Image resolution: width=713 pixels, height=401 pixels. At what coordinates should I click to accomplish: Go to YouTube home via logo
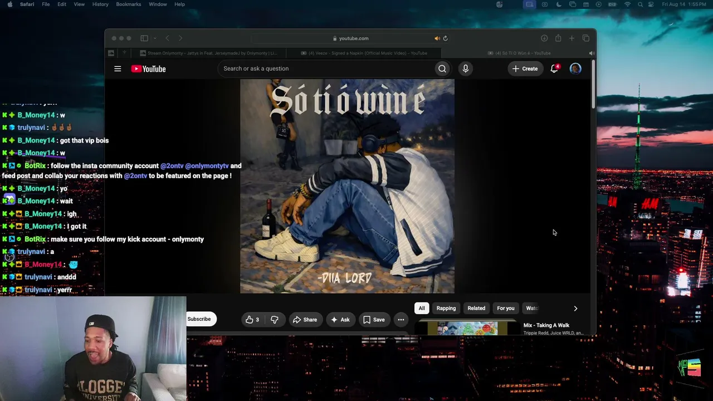pyautogui.click(x=149, y=69)
